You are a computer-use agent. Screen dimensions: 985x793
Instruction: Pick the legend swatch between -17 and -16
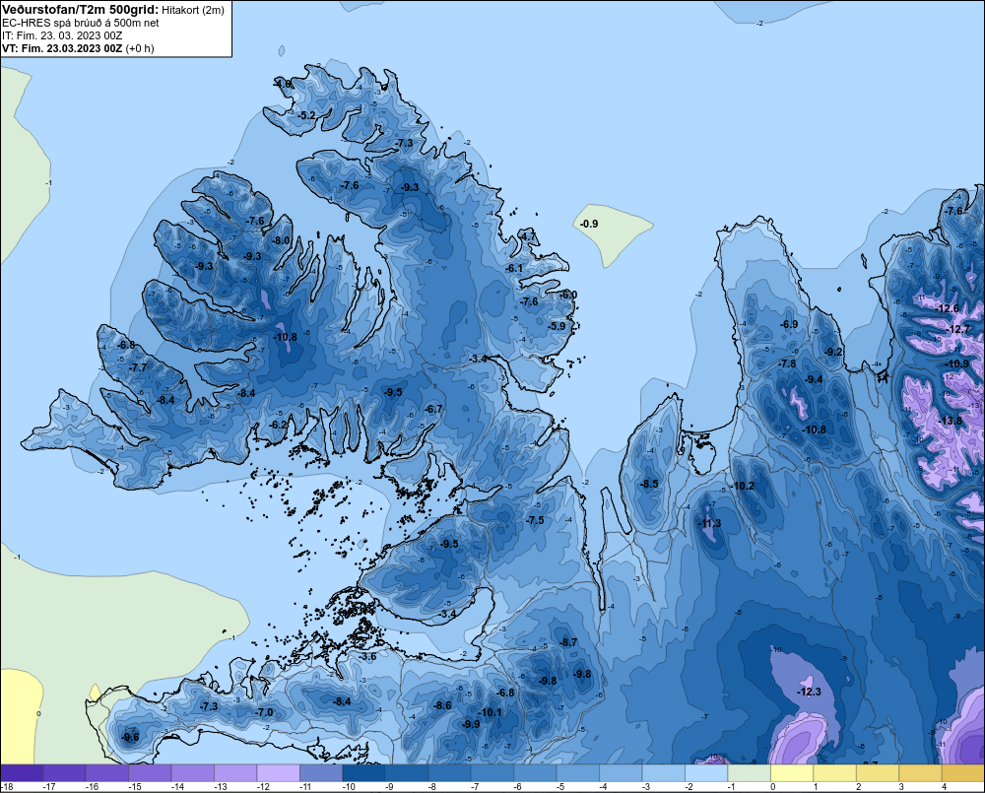point(65,773)
